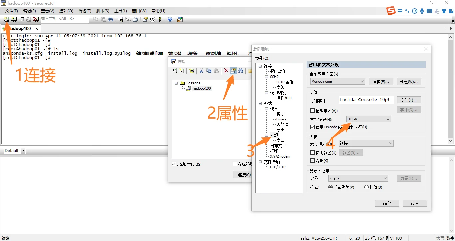Click the Find binoculars icon in Connect dialog

[241, 71]
